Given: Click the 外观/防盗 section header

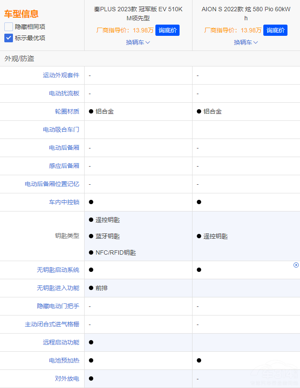Looking at the screenshot, I should click(19, 58).
